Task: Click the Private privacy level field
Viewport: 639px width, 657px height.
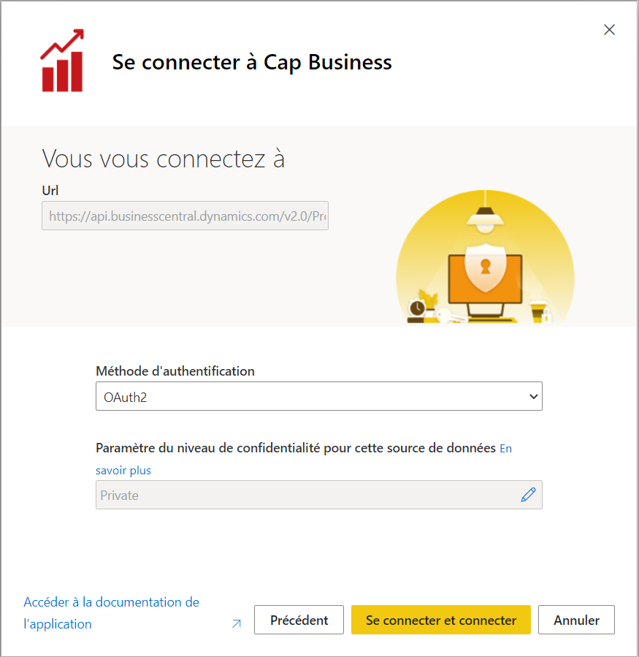Action: point(307,495)
